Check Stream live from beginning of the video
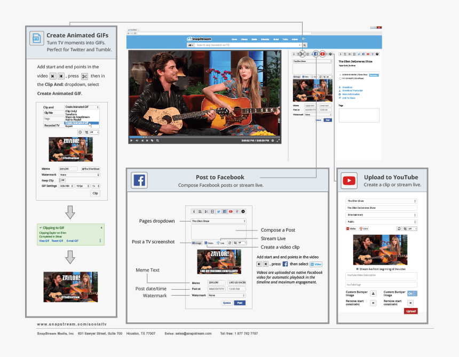This screenshot has width=459, height=357. click(x=358, y=269)
